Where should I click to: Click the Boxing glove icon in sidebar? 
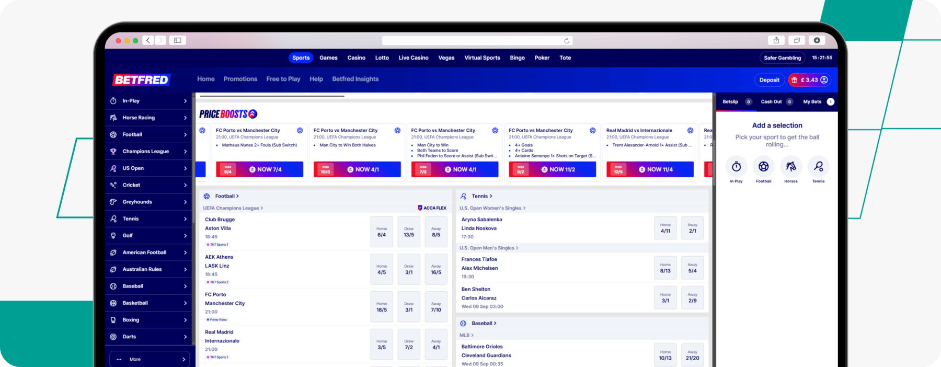point(113,320)
